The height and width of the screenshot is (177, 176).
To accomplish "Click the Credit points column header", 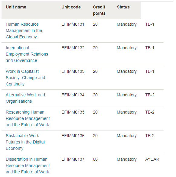I will (99, 10).
